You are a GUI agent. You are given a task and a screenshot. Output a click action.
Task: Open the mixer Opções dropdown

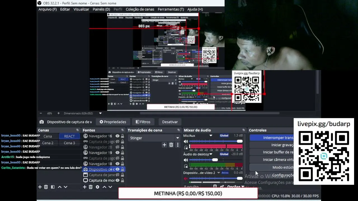[x=236, y=187]
